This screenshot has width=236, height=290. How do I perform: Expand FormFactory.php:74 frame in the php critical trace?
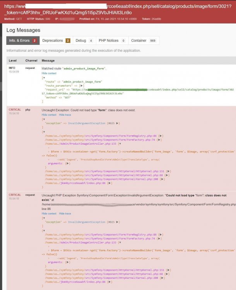tap(159, 140)
